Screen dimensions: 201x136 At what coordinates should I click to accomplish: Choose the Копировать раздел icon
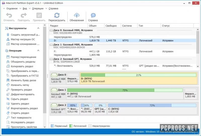point(8,66)
